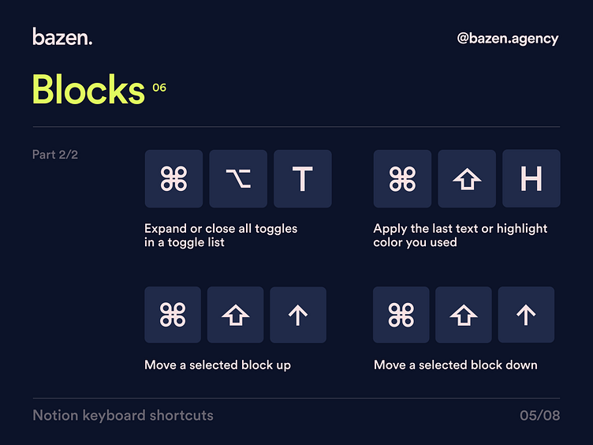
Task: Click arrow key above 'Move a selected block up'
Action: [x=298, y=315]
